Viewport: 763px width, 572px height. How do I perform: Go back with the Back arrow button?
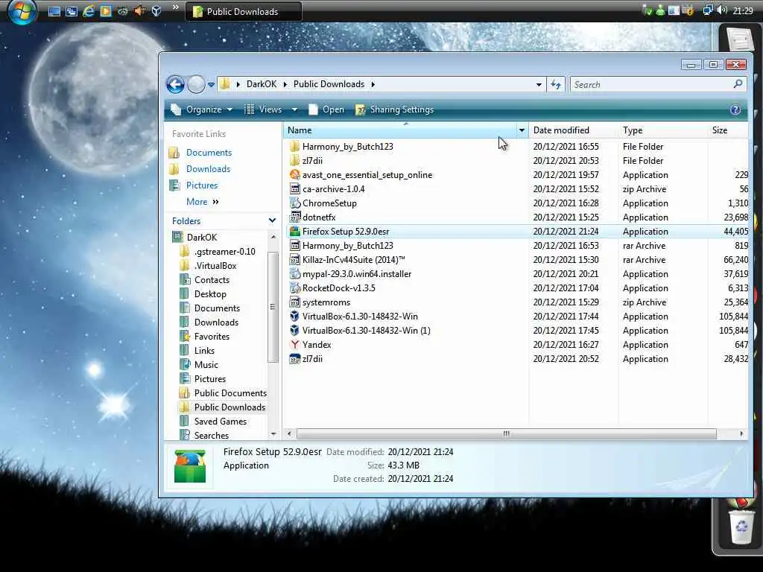click(x=175, y=85)
